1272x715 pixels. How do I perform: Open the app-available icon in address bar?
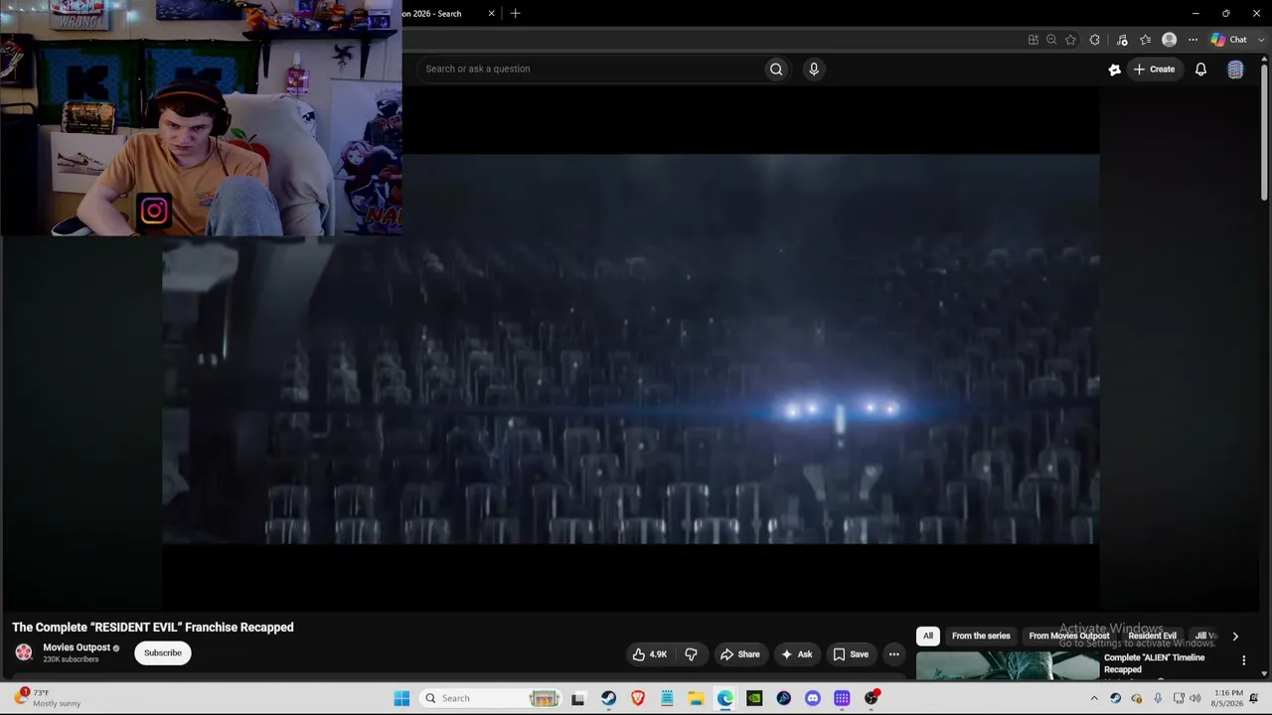pyautogui.click(x=1033, y=40)
